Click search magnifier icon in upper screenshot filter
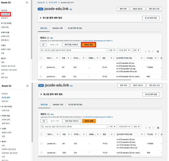Viewport: 169px width, 161px height. tap(42, 50)
